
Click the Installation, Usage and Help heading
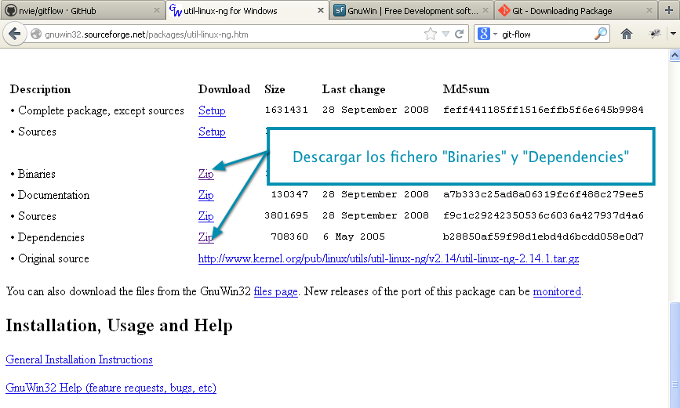(119, 325)
